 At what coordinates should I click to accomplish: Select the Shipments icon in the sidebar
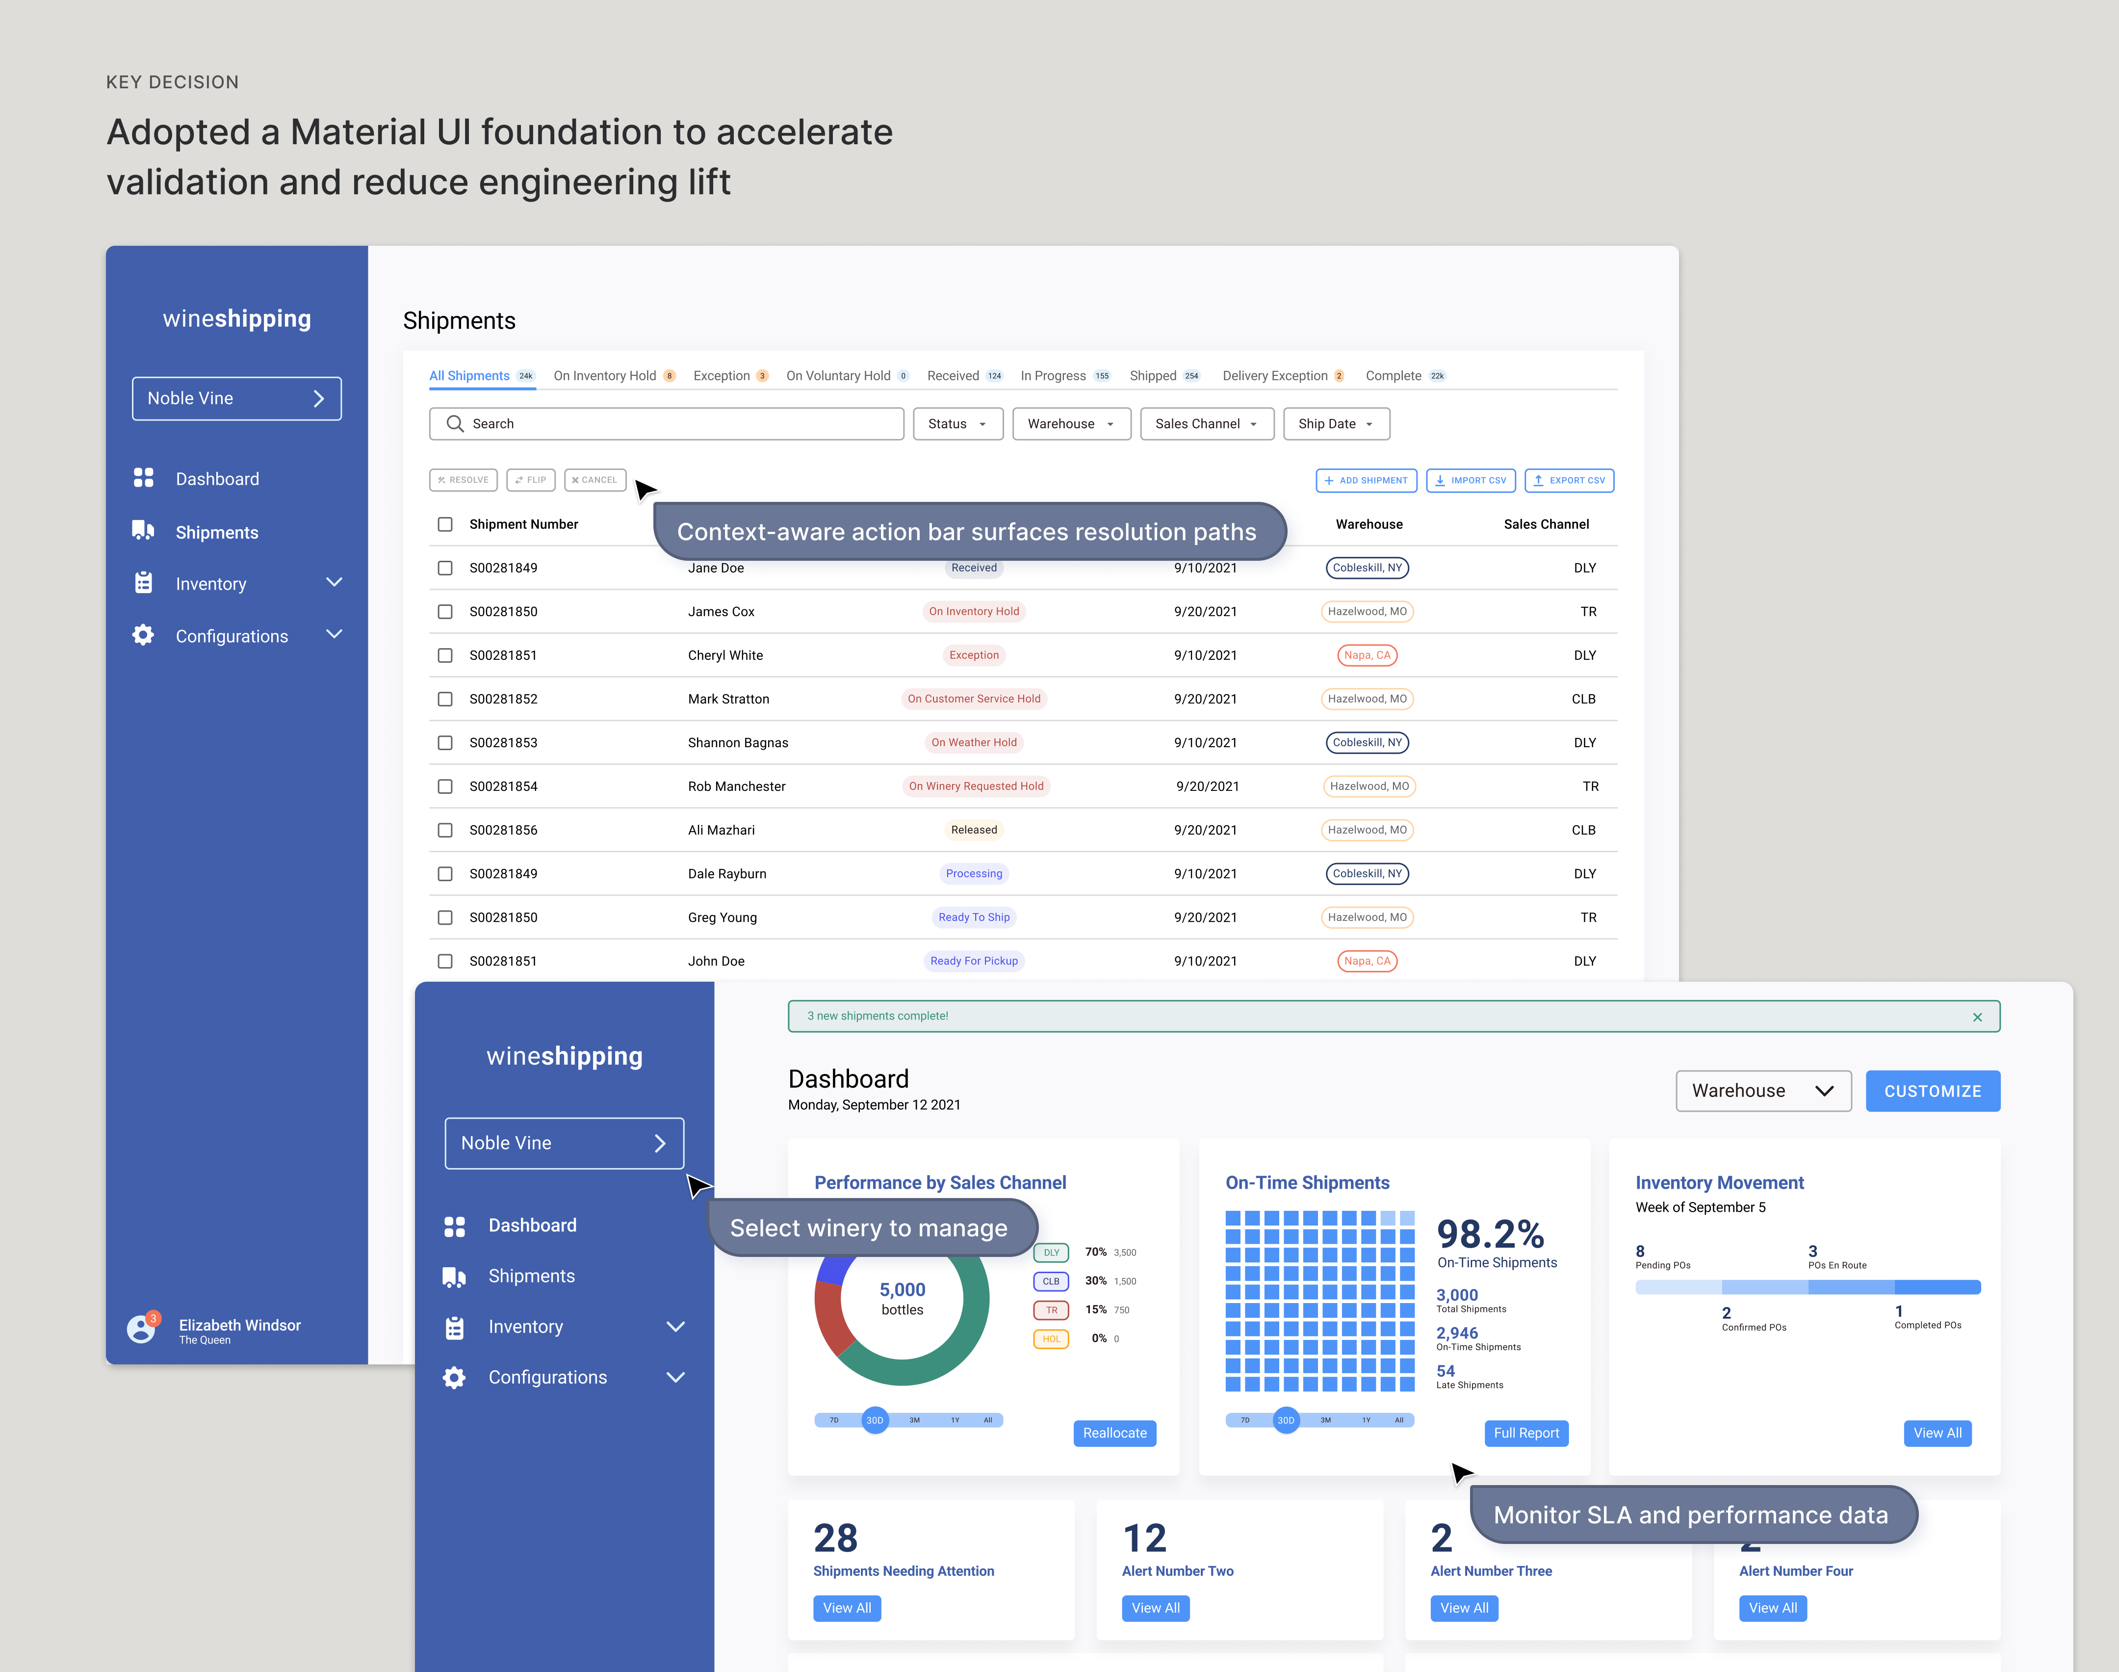[x=143, y=530]
